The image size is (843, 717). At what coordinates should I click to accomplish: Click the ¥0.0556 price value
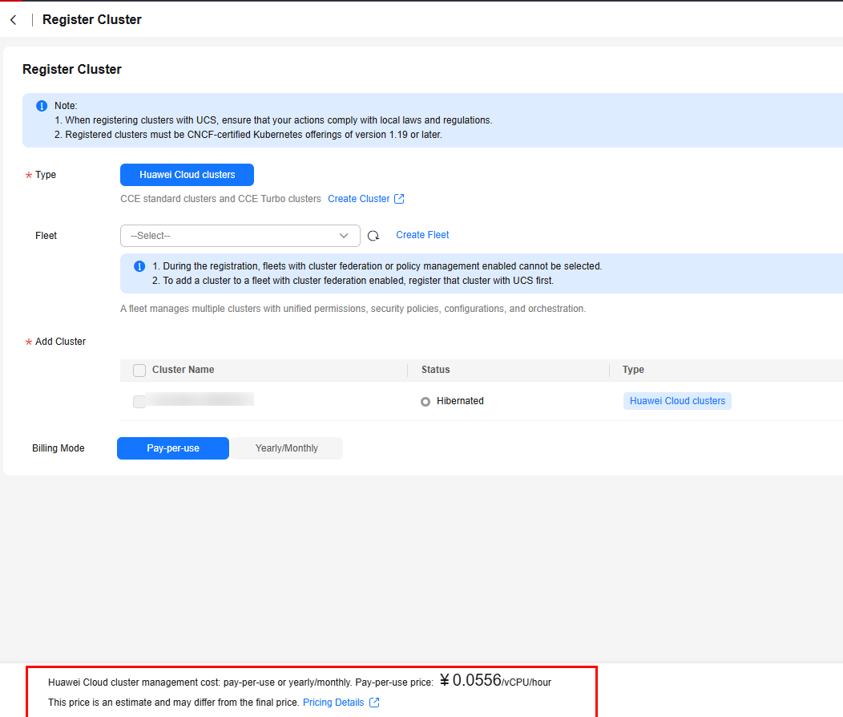pyautogui.click(x=471, y=680)
